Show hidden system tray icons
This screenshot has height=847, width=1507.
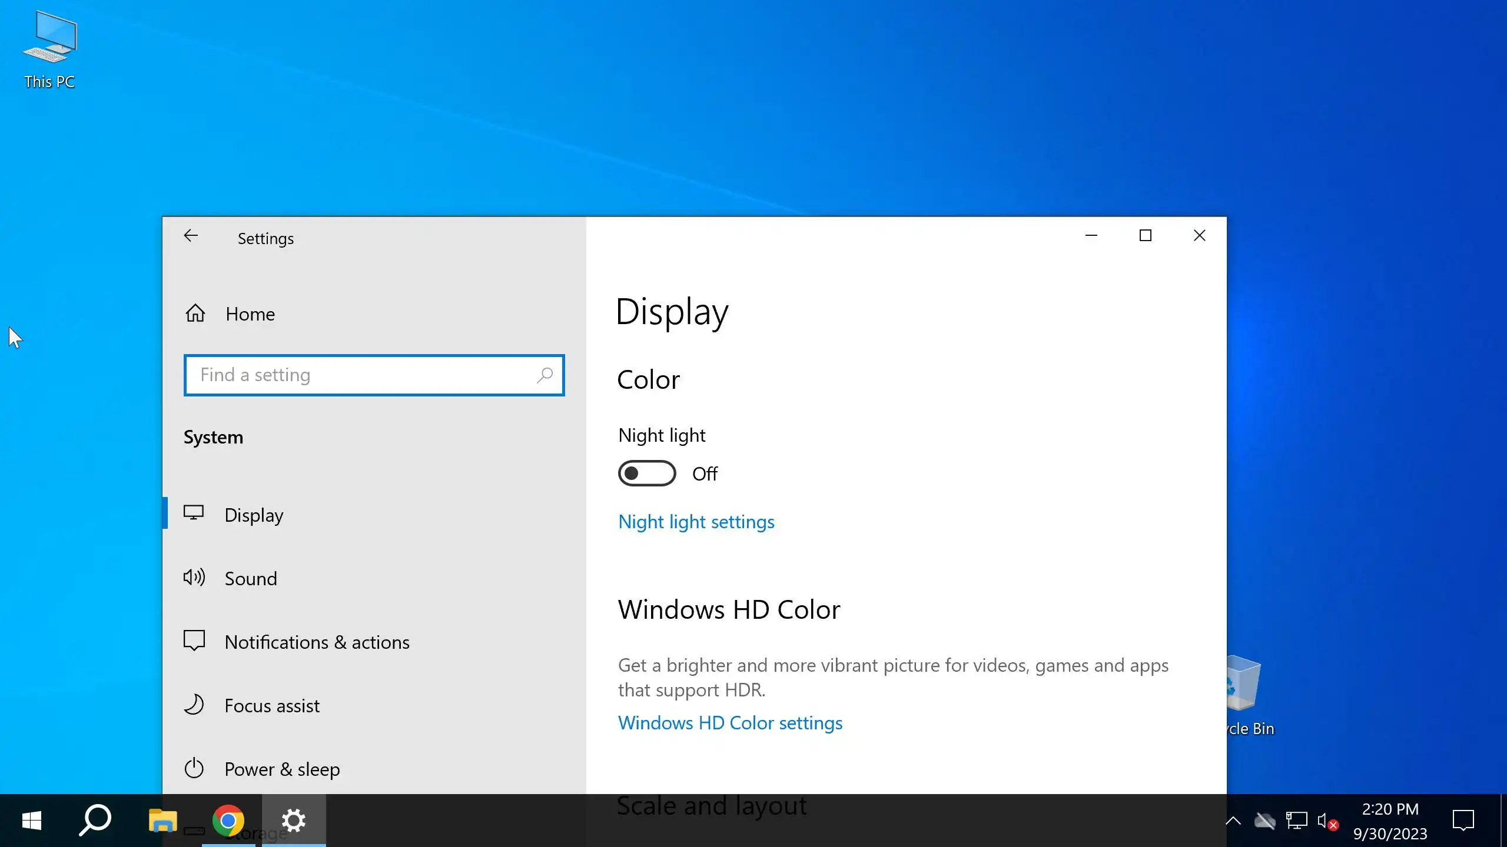click(1233, 821)
